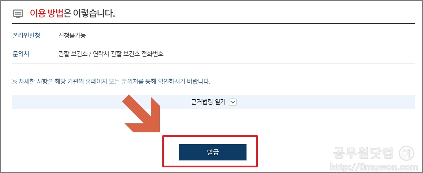This screenshot has height=173, width=423.
Task: Click the 온라인신청 table row area
Action: tap(214, 36)
